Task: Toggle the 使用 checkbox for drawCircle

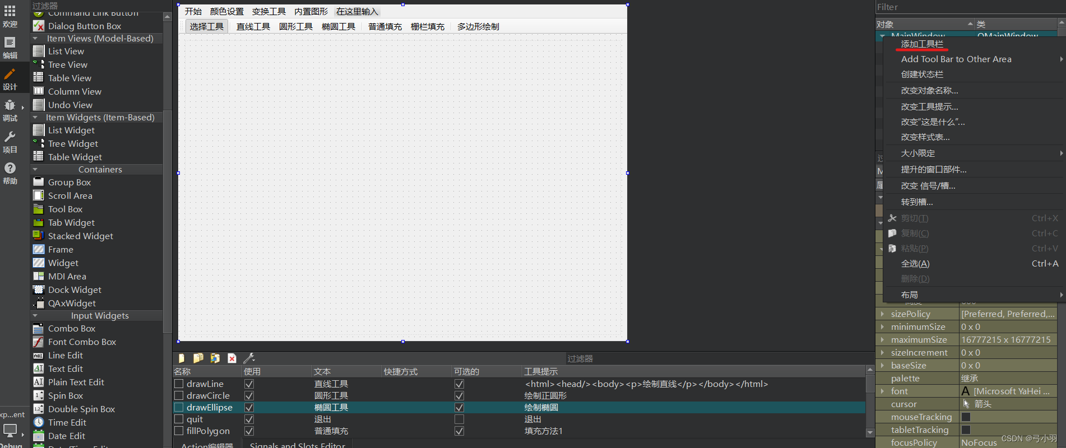Action: [x=249, y=395]
